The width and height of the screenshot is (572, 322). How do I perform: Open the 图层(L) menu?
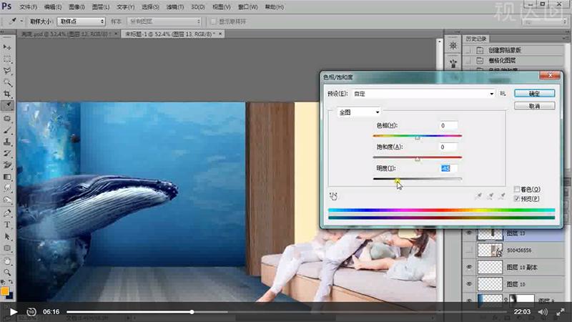click(101, 7)
